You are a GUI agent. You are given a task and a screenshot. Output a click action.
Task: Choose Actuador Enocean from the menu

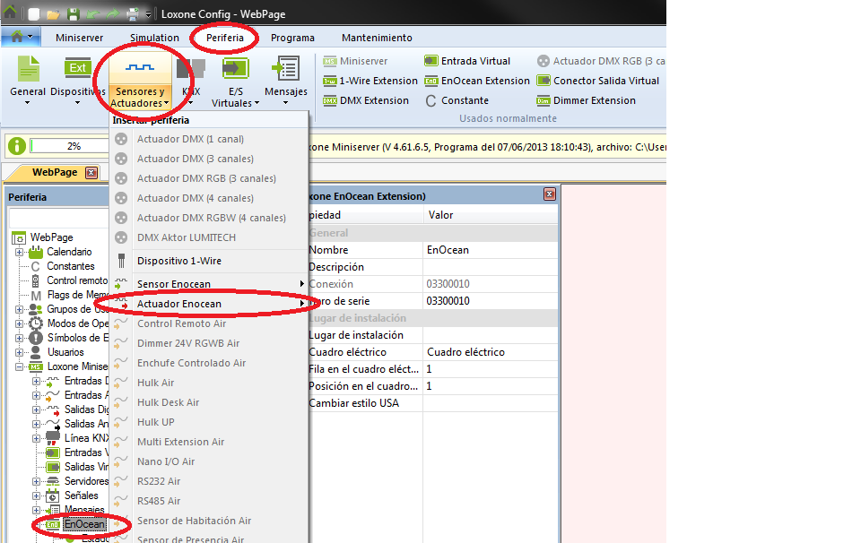pos(178,304)
